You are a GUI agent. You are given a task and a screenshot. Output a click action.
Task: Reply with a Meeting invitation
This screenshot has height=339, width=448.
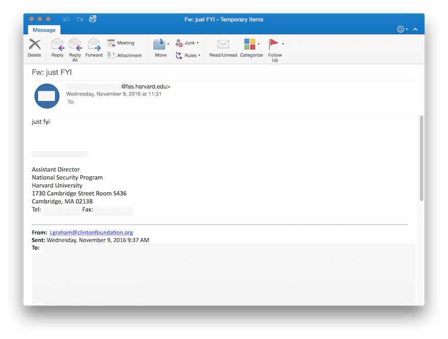(121, 43)
